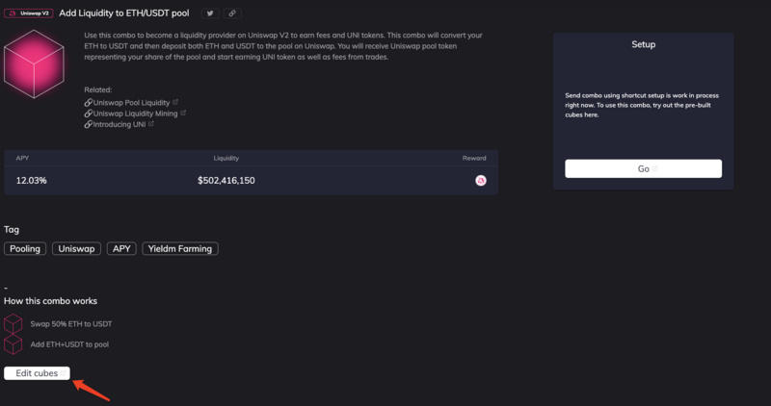Click the Add ETH+USDT to pool step
Screen dimensions: 771x406
(67, 344)
